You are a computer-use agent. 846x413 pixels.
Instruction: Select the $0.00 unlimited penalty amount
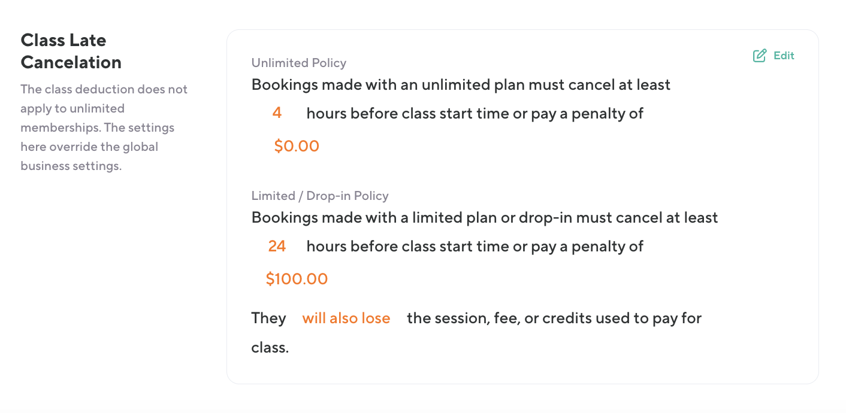[x=297, y=146]
